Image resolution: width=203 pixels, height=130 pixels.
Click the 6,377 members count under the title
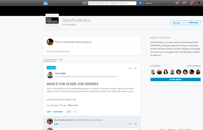(69, 25)
